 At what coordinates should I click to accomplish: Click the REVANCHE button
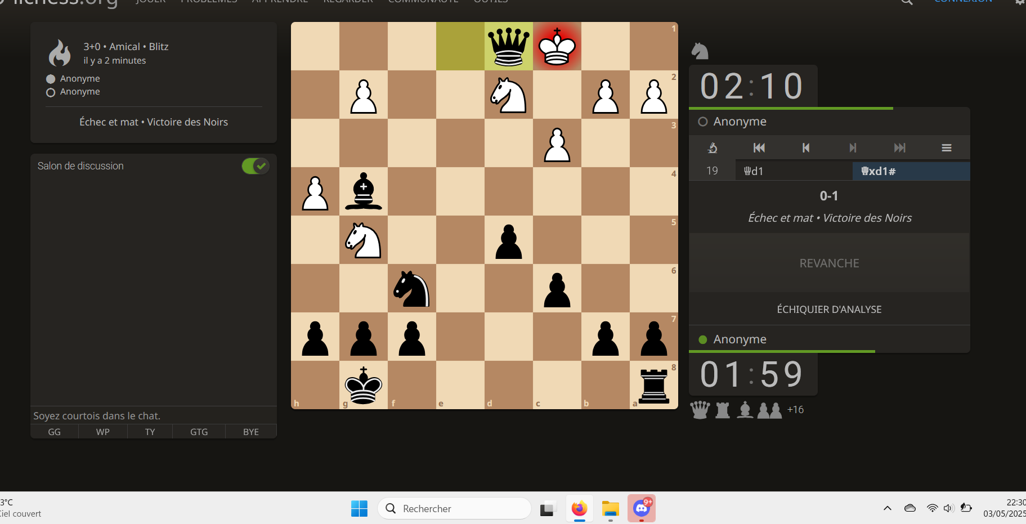pos(829,263)
